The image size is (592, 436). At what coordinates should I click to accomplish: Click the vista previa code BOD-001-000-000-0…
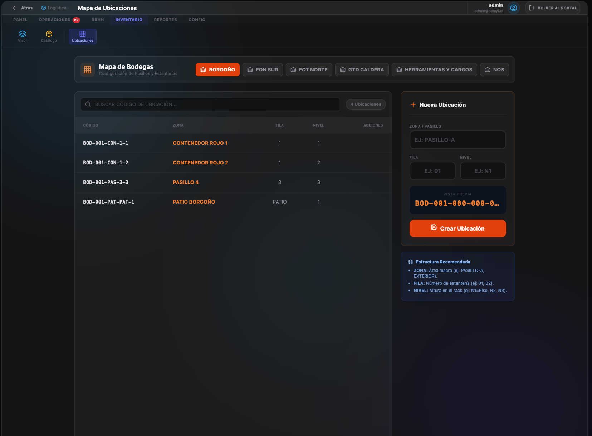[x=457, y=203]
